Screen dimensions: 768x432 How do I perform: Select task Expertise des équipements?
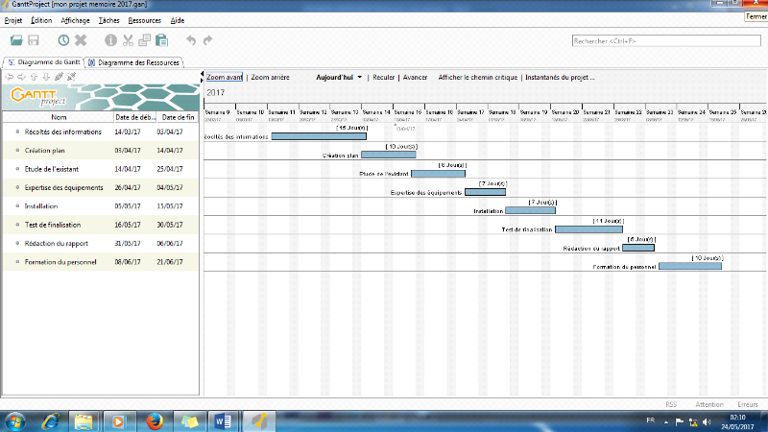(63, 187)
